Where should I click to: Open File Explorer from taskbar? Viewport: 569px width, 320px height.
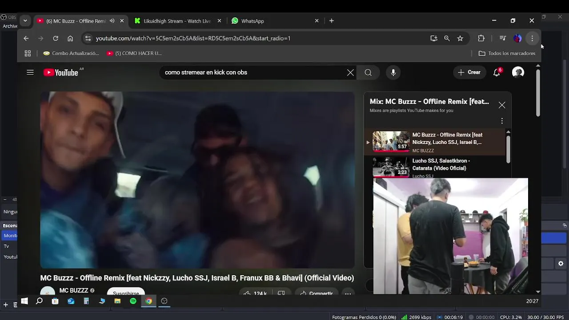(117, 301)
